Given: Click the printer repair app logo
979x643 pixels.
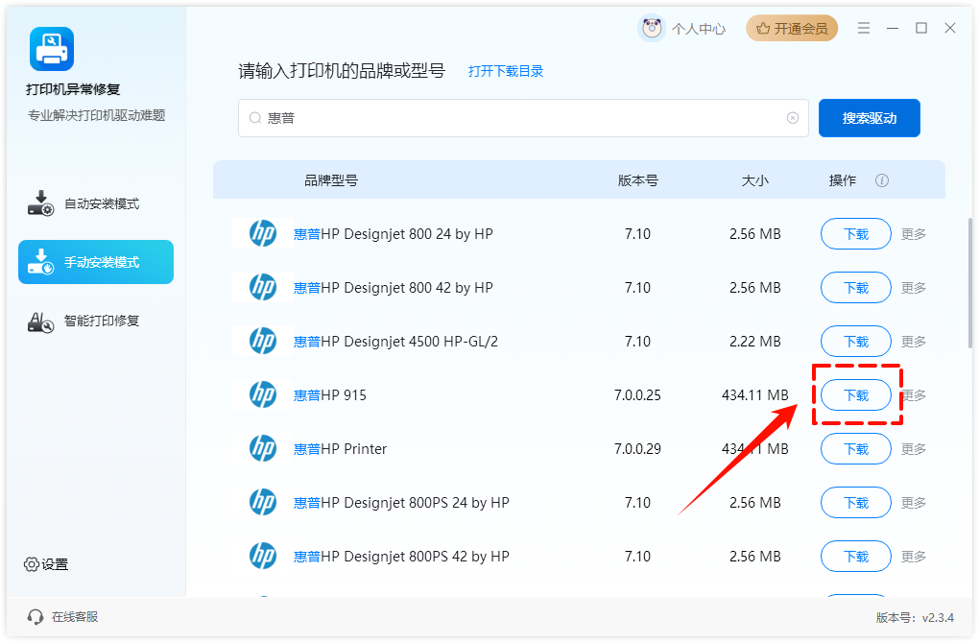Looking at the screenshot, I should 52,49.
